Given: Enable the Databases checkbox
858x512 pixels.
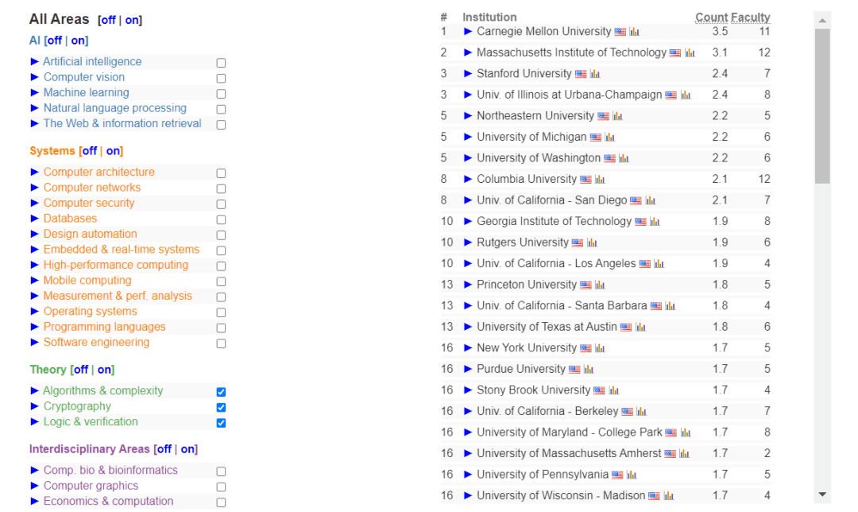Looking at the screenshot, I should coord(221,219).
